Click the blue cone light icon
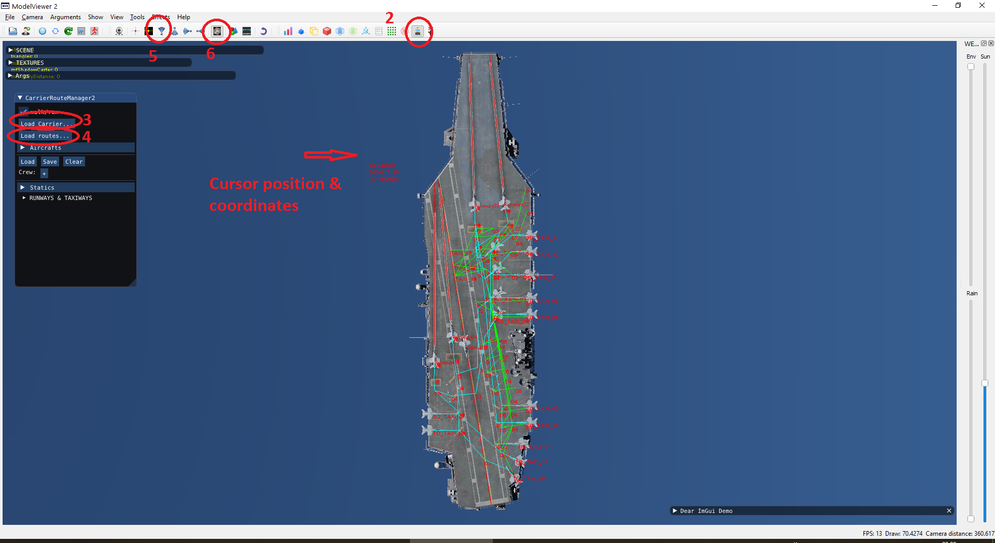 pyautogui.click(x=175, y=31)
